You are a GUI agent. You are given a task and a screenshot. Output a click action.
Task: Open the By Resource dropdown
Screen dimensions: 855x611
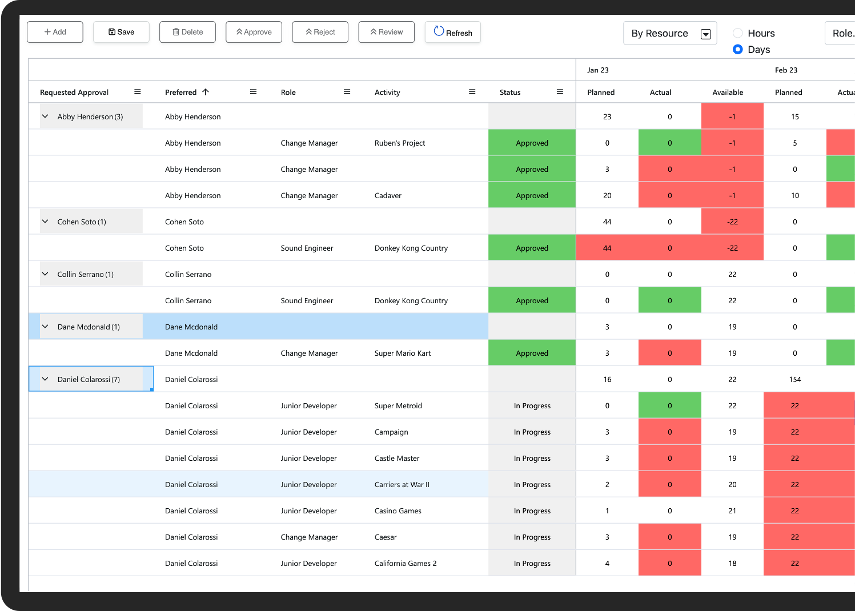pos(706,33)
